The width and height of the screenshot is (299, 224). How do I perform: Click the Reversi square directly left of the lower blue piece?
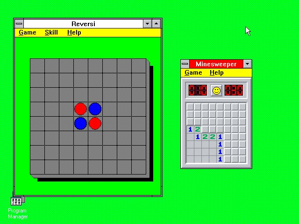point(66,123)
